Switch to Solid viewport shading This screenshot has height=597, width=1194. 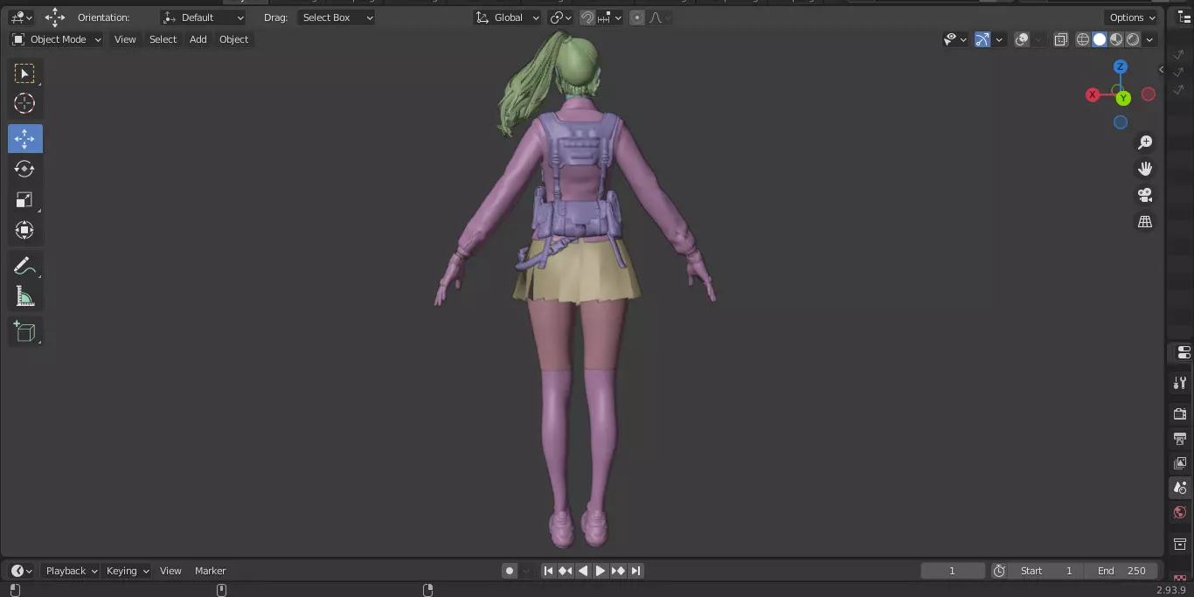pos(1100,39)
